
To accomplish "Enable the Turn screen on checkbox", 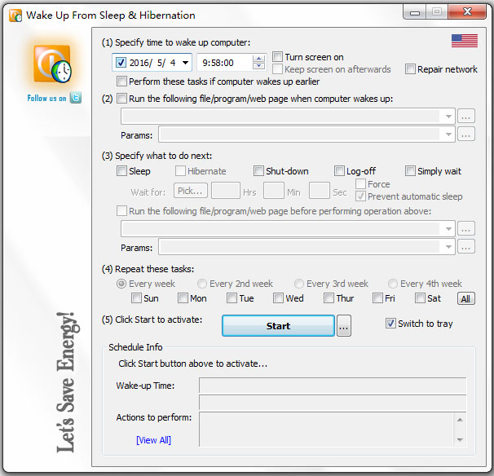I will 278,57.
